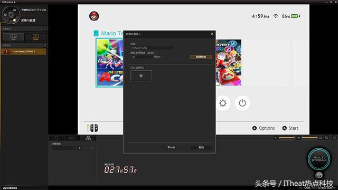Image resolution: width=338 pixels, height=190 pixels.
Task: Add an authenticated account with the plus box
Action: (x=141, y=76)
